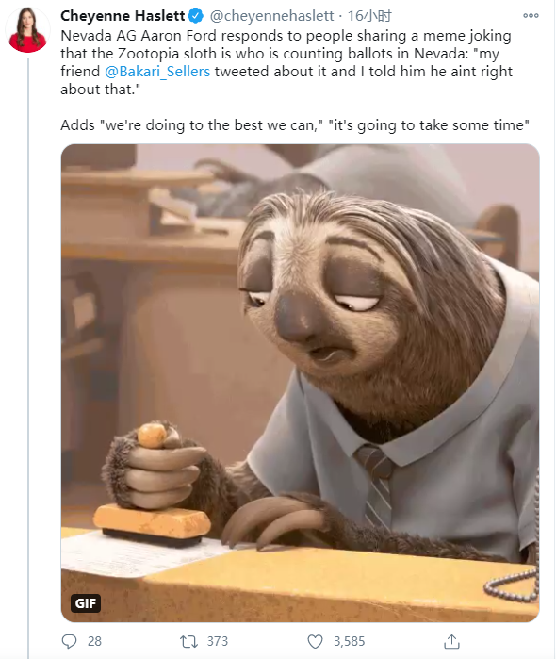556x659 pixels.
Task: Open Cheyenne Haslett's profile picture
Action: [x=27, y=29]
